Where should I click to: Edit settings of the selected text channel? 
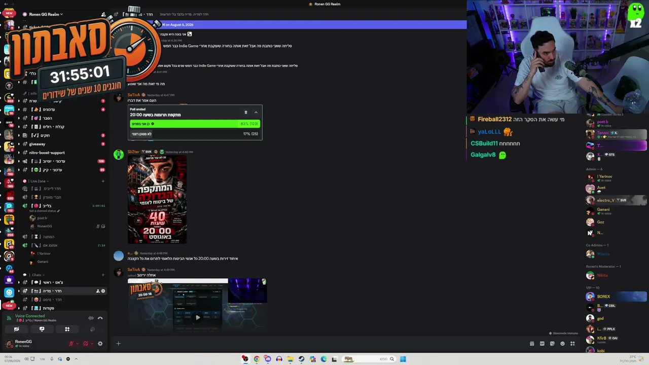pyautogui.click(x=103, y=291)
